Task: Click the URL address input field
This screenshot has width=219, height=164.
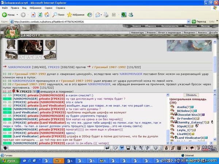Action: [100, 22]
